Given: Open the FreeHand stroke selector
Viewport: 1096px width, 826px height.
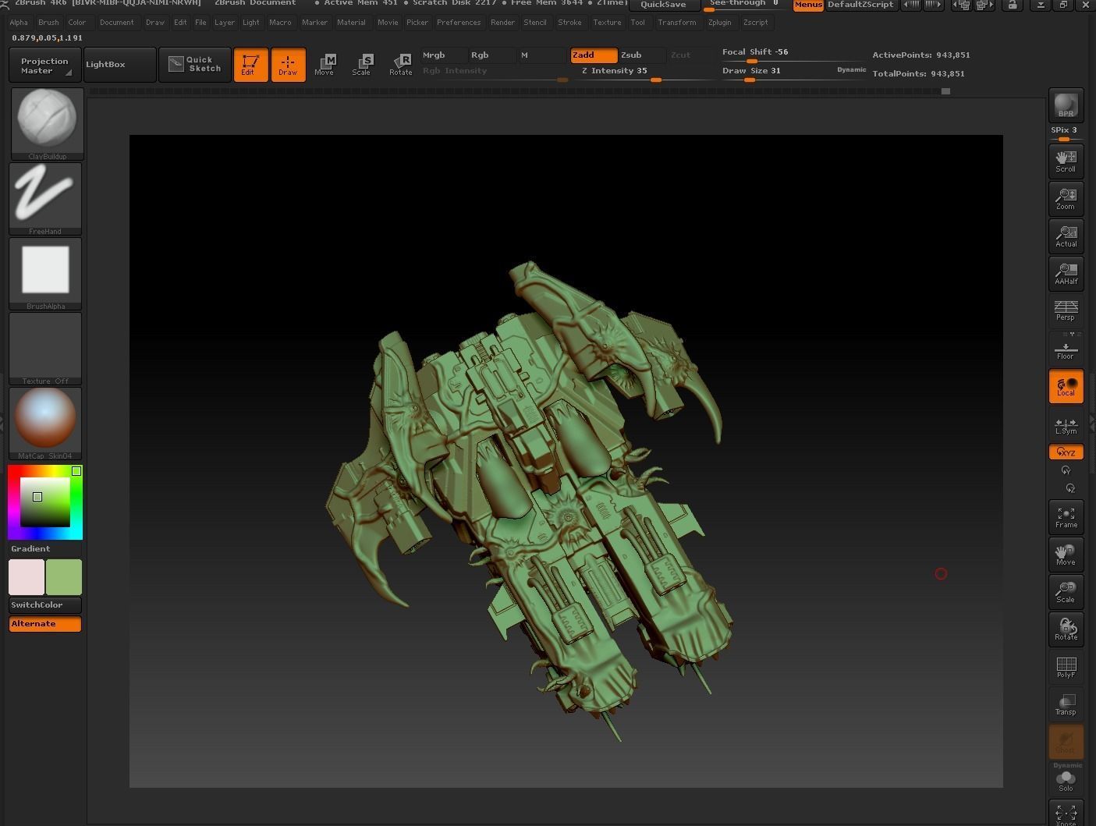Looking at the screenshot, I should [x=46, y=199].
